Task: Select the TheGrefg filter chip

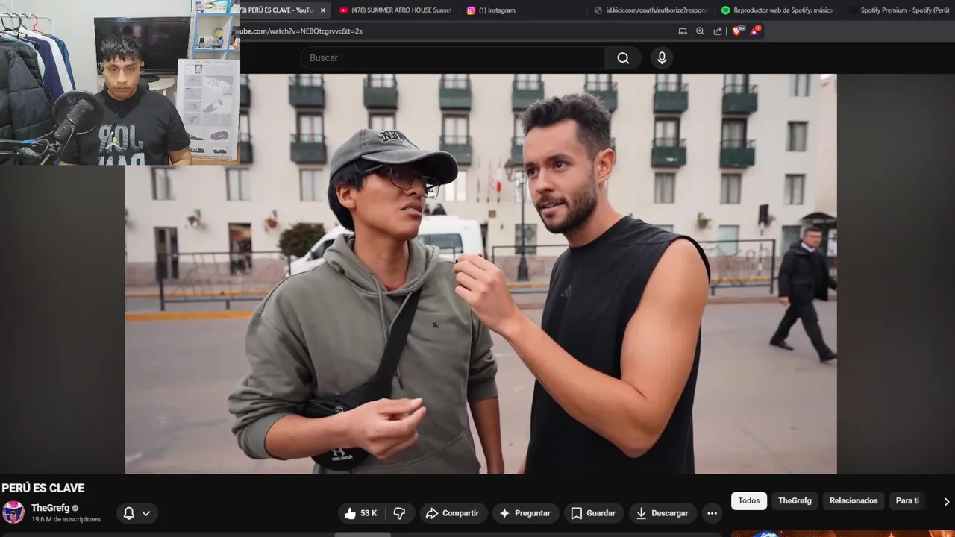Action: pyautogui.click(x=795, y=500)
